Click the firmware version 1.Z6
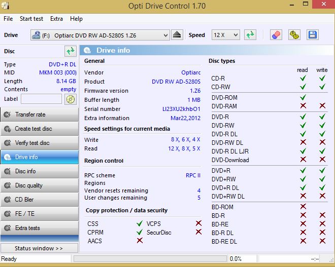This screenshot has width=335, height=267. point(195,91)
